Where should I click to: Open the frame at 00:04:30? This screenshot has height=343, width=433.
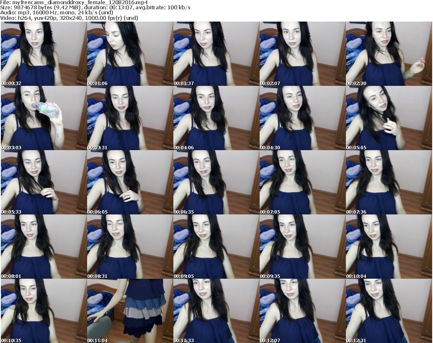(302, 118)
